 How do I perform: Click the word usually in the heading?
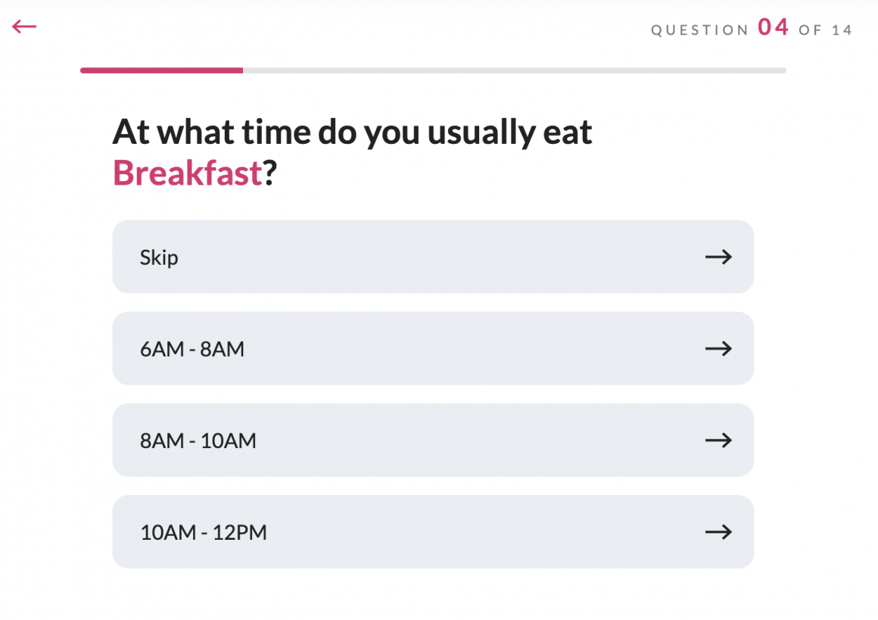481,132
